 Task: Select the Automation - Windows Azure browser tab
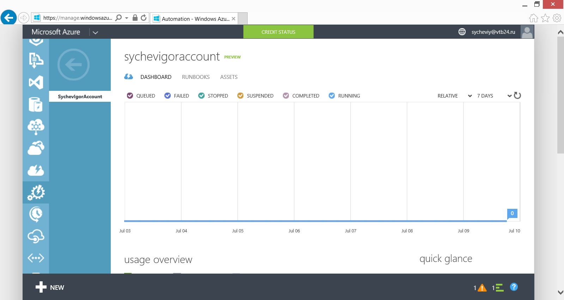tap(194, 19)
